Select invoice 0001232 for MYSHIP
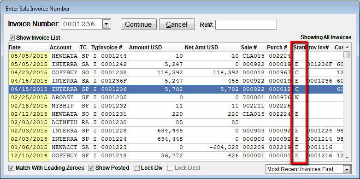This screenshot has width=360, height=179. [x=176, y=106]
